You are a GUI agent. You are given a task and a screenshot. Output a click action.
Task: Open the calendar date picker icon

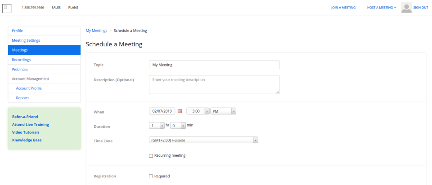(x=180, y=111)
